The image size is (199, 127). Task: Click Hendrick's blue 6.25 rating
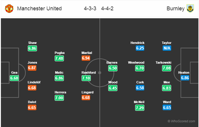(x=140, y=48)
